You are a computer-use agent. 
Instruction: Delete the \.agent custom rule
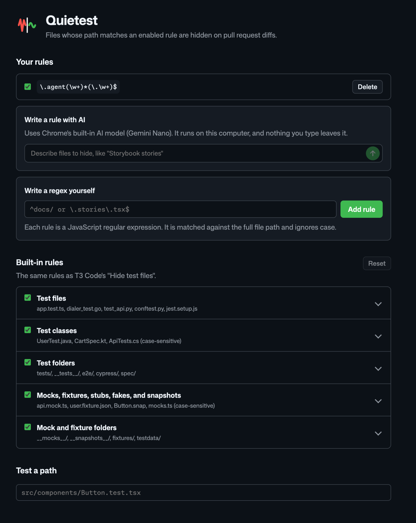pos(367,87)
